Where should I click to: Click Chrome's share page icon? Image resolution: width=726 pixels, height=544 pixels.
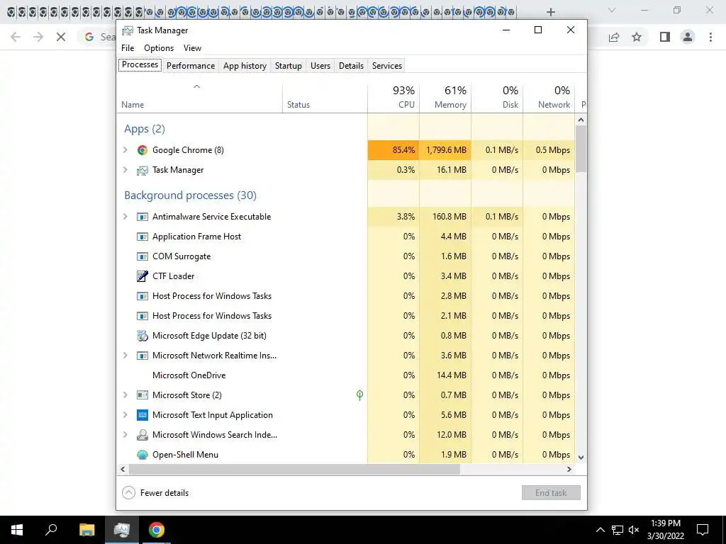(x=614, y=37)
